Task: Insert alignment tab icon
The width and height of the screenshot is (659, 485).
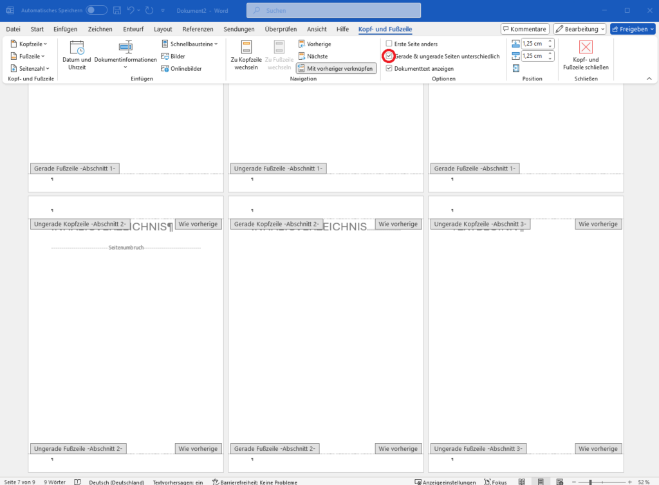Action: (x=516, y=68)
